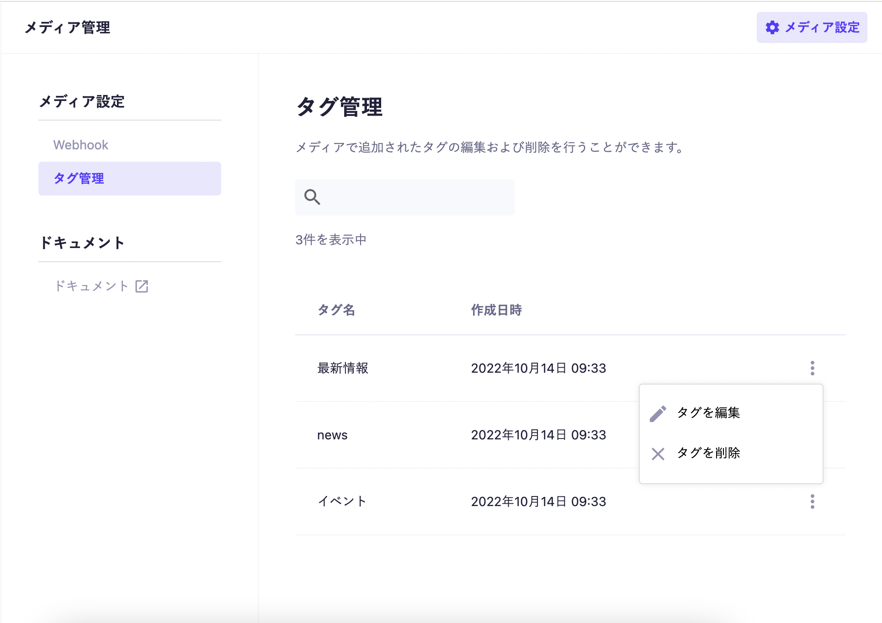Image resolution: width=882 pixels, height=623 pixels.
Task: Click the magnifier search icon
Action: (312, 197)
